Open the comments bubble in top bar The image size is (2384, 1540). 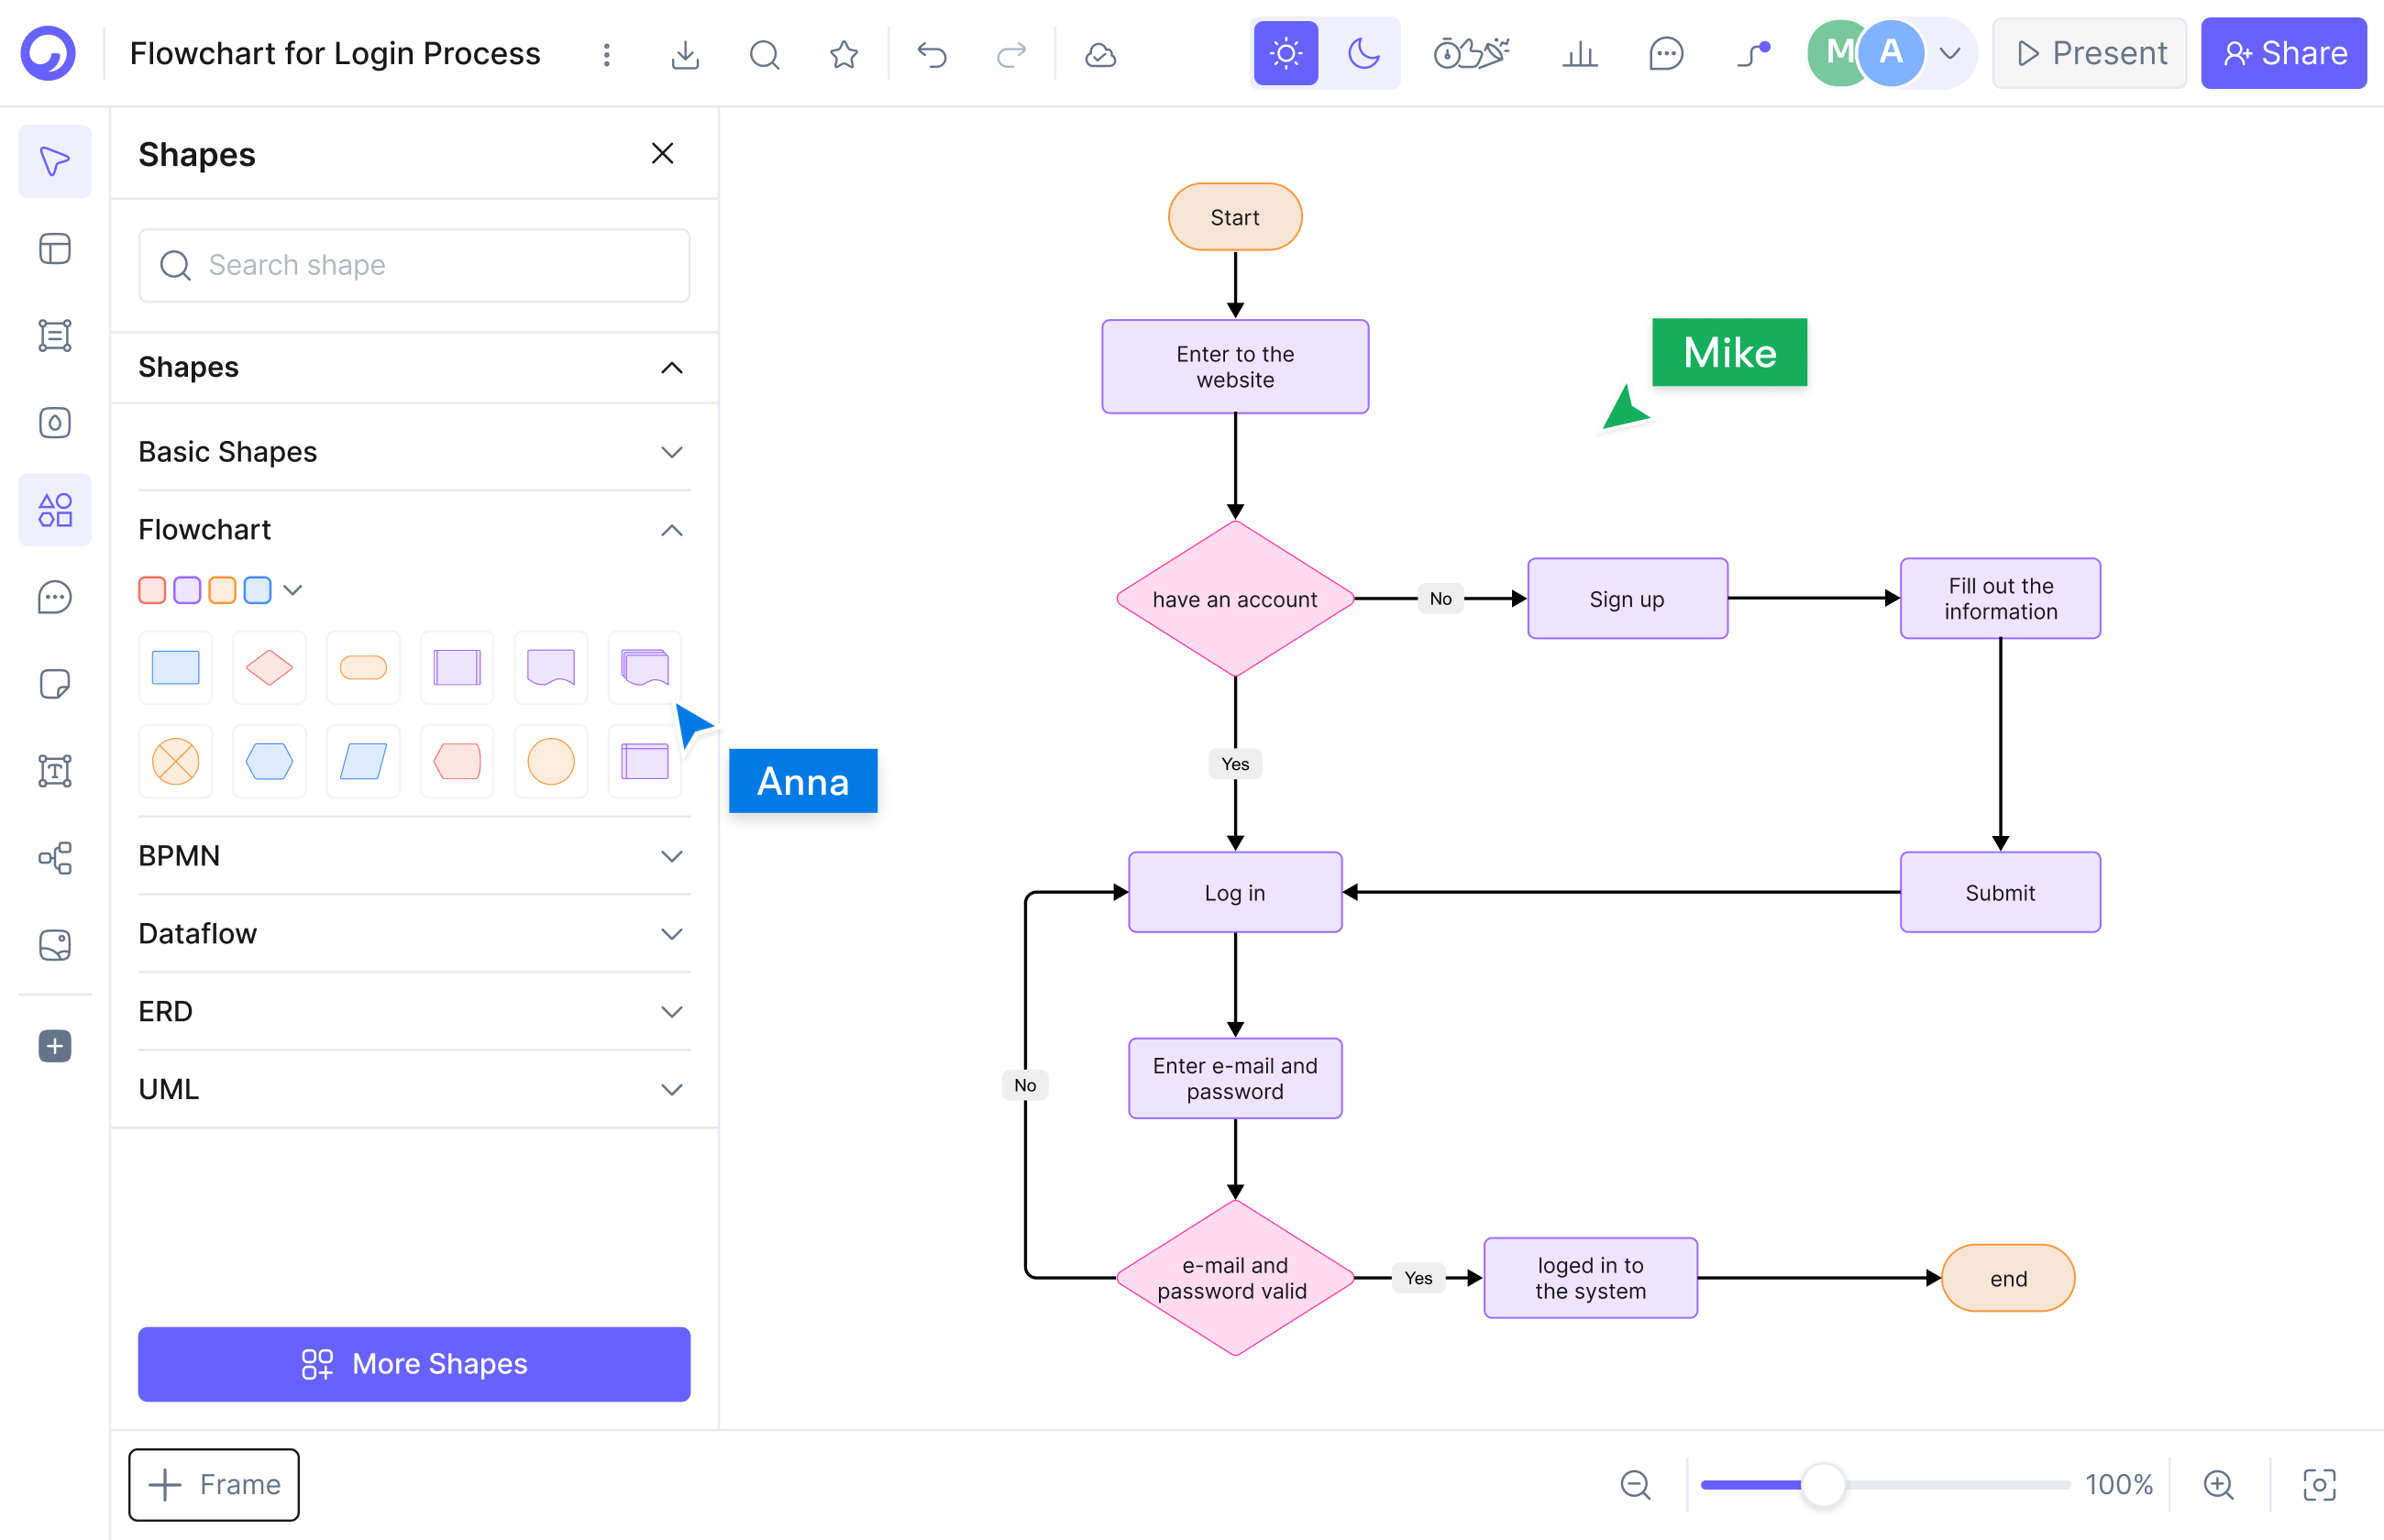pyautogui.click(x=1666, y=54)
